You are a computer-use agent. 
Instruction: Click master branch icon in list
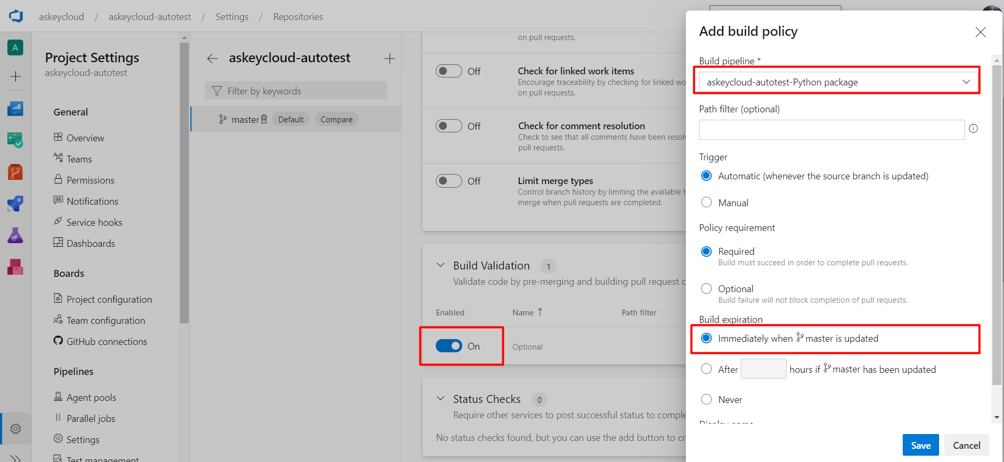[x=223, y=120]
